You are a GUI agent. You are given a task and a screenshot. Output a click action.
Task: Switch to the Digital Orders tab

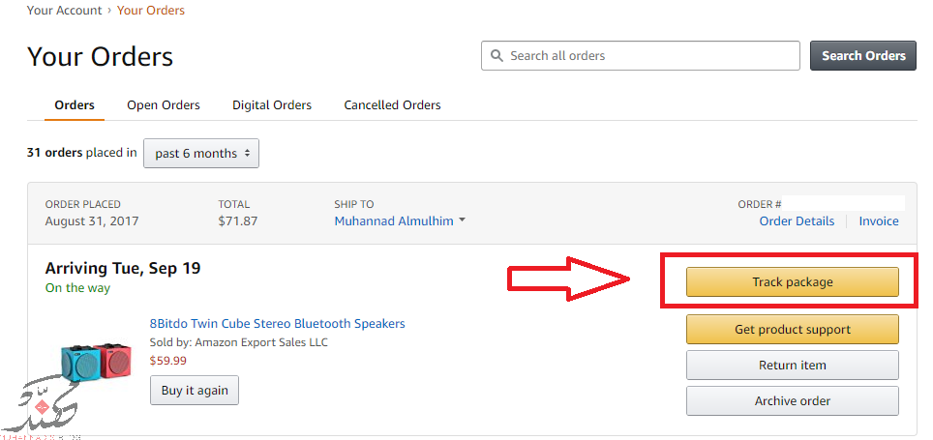click(272, 105)
